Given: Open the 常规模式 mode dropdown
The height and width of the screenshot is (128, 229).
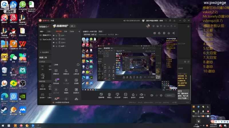Looking at the screenshot, I should 44,27.
